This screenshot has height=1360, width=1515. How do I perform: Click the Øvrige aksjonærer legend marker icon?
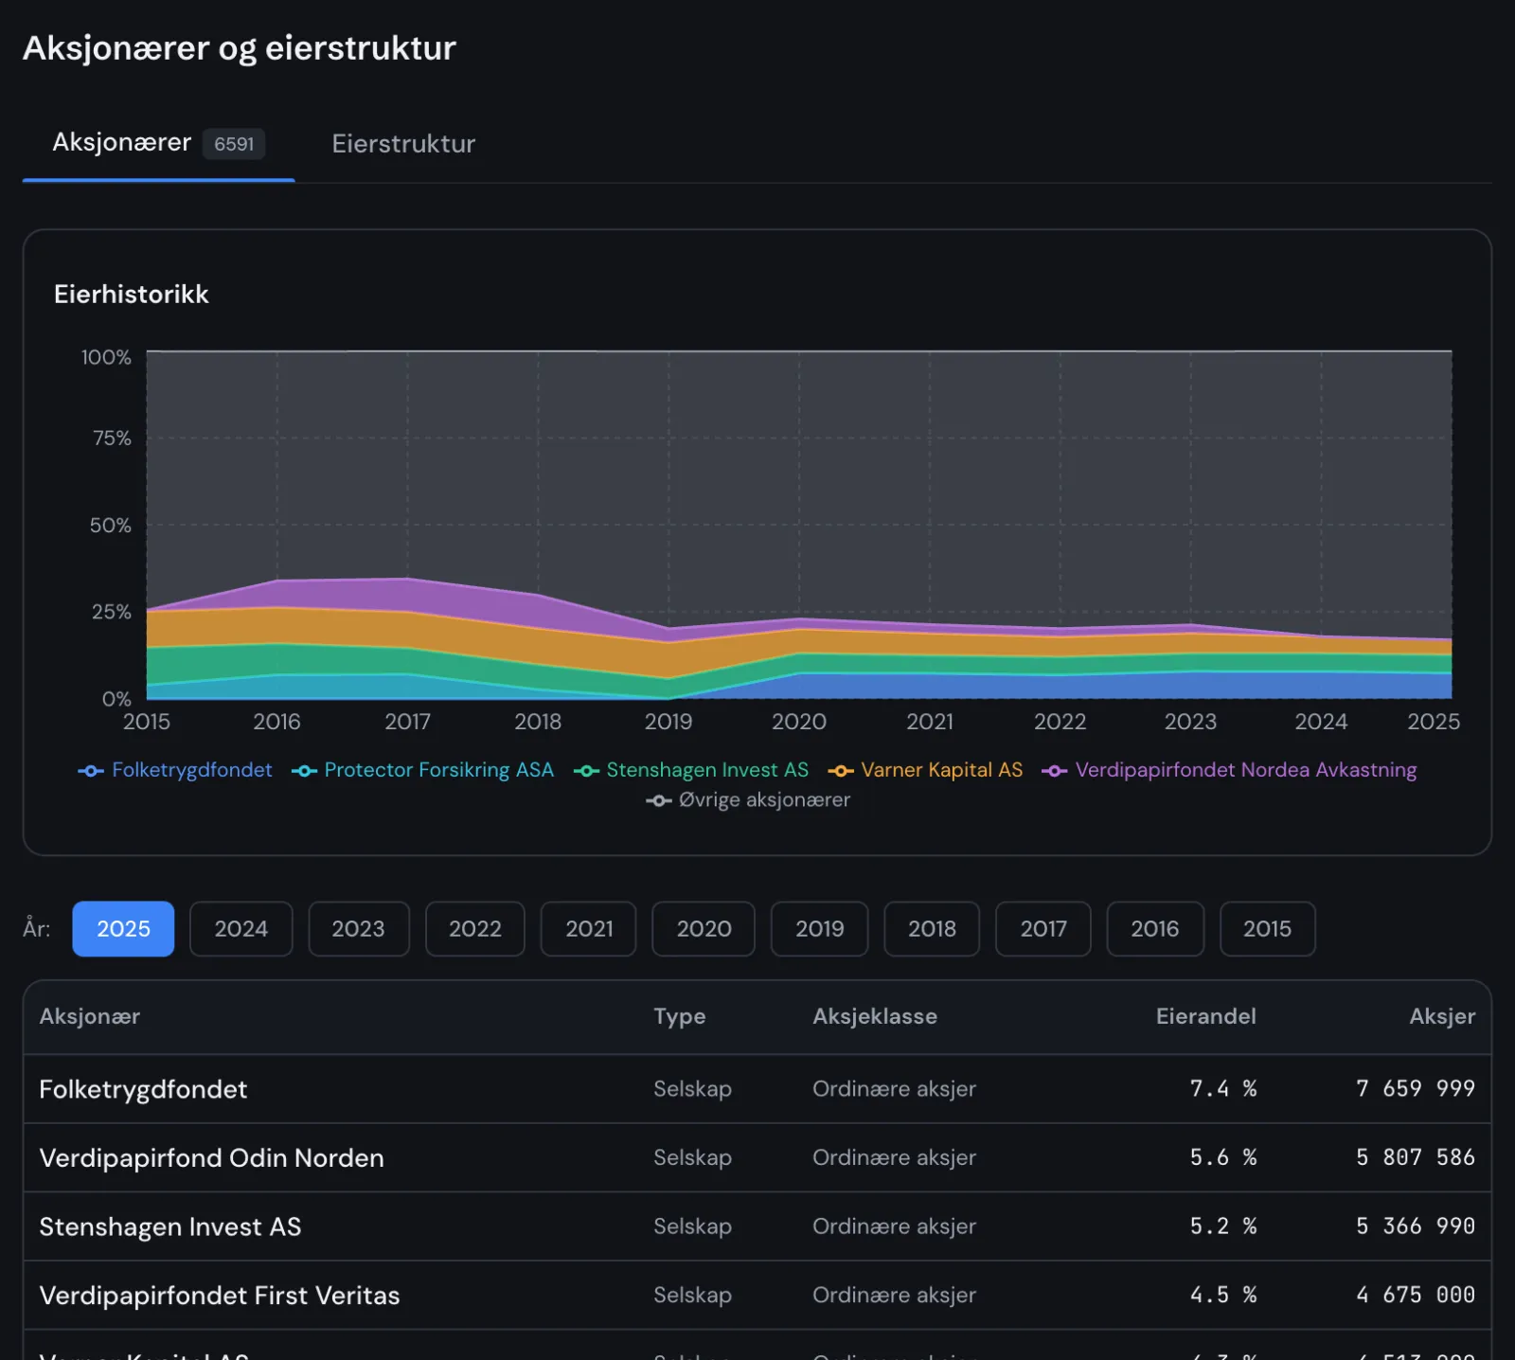click(659, 801)
